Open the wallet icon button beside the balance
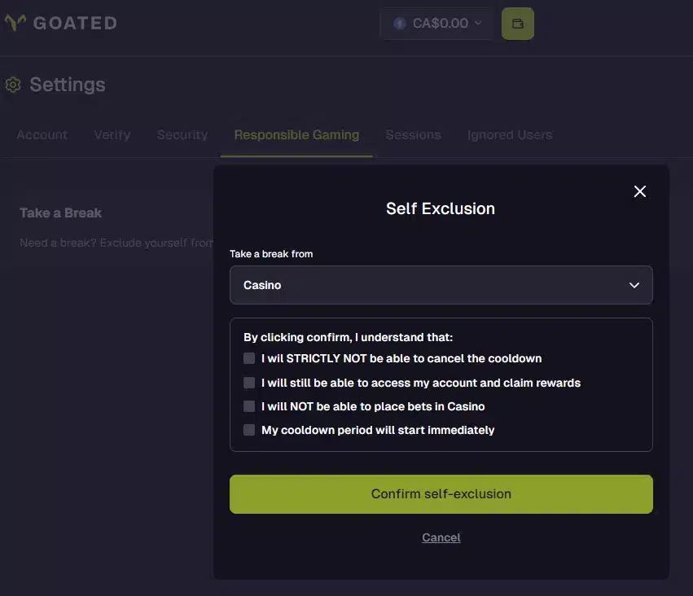The width and height of the screenshot is (693, 596). (x=517, y=24)
